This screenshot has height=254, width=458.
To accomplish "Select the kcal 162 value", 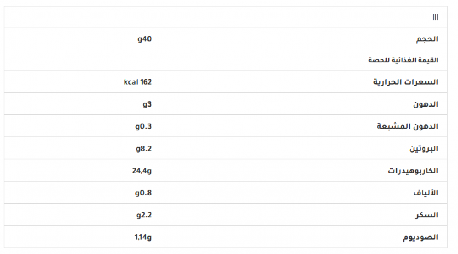I will click(137, 82).
